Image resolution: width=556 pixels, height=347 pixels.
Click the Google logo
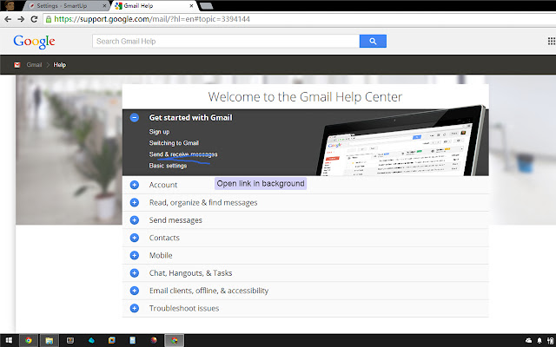[x=34, y=42]
